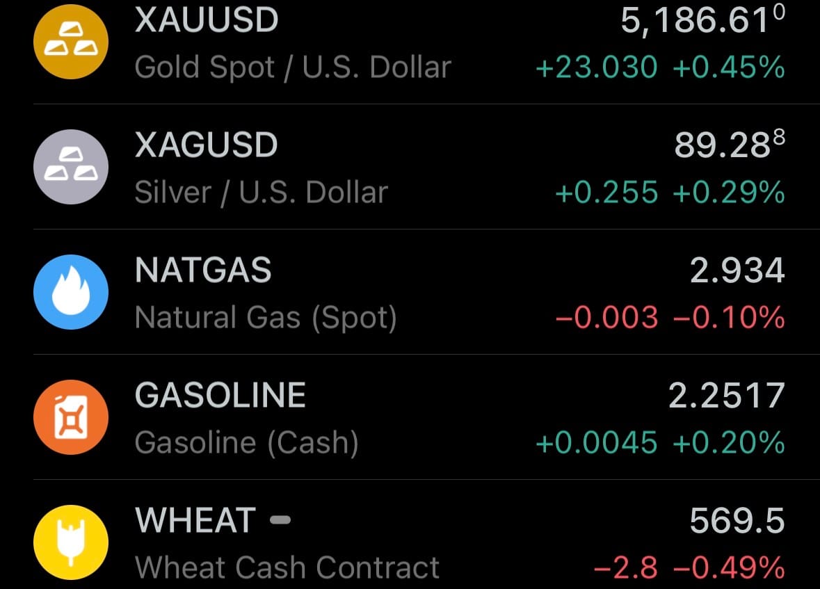Tap the yellow WHEAT symbol icon
The width and height of the screenshot is (820, 589).
[71, 541]
